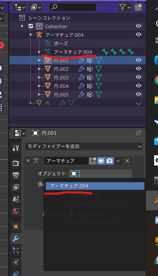Select the ポーズ row
The height and width of the screenshot is (276, 158).
pyautogui.click(x=77, y=44)
